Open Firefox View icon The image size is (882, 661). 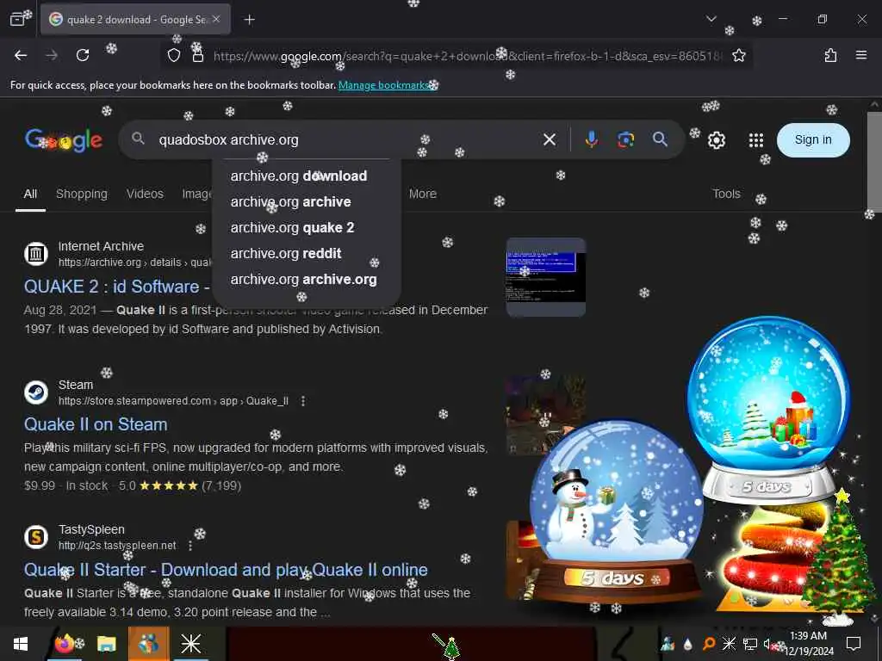point(17,19)
